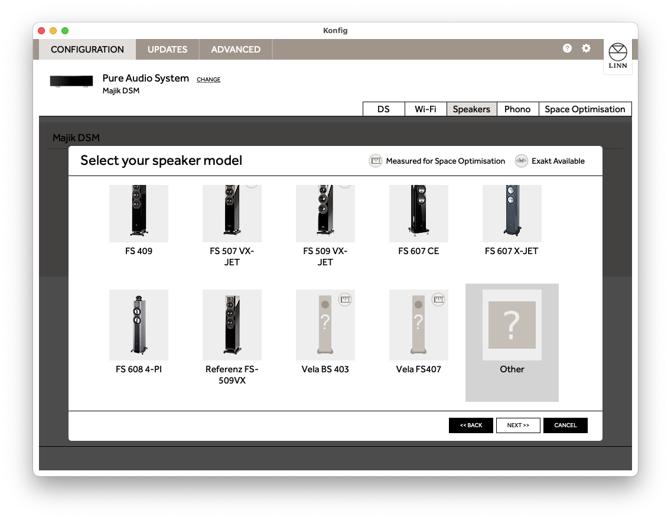
Task: Click the CANCEL button
Action: [x=565, y=425]
